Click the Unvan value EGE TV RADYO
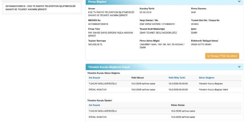Viewport: 247px width, 122px height. [x=111, y=14]
